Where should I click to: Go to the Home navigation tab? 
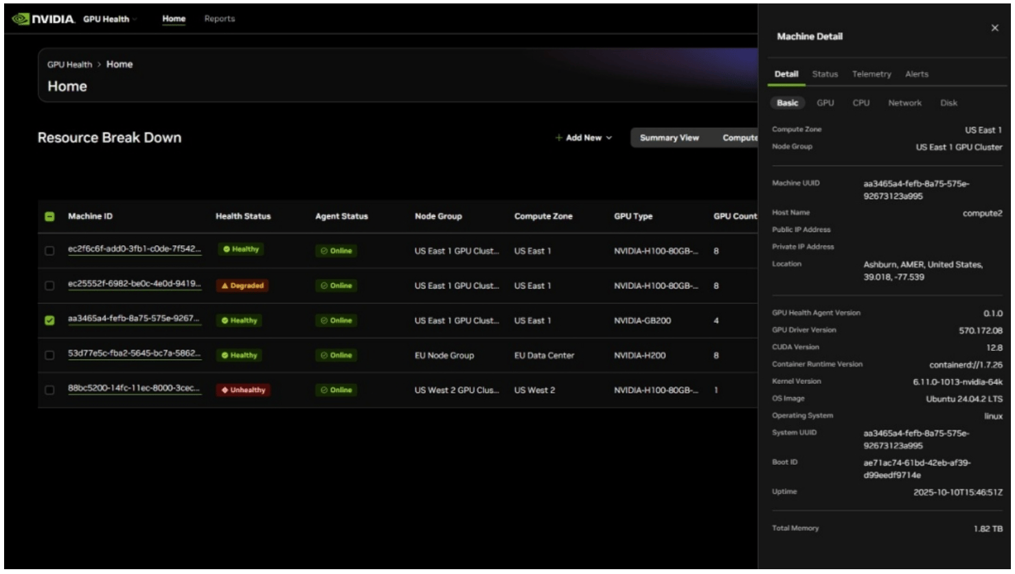click(174, 19)
